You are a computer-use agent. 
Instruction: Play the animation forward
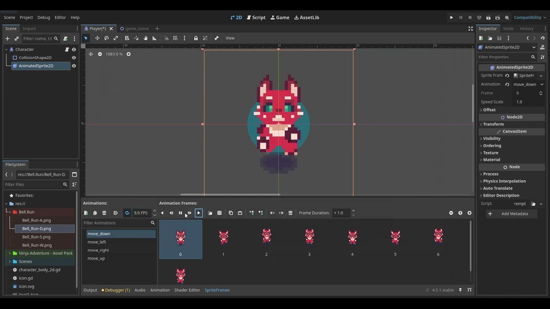[x=199, y=213]
